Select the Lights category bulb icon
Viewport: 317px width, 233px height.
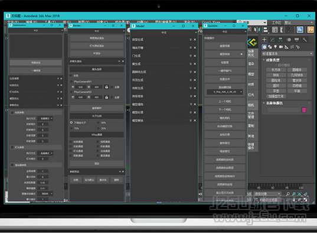point(275,46)
